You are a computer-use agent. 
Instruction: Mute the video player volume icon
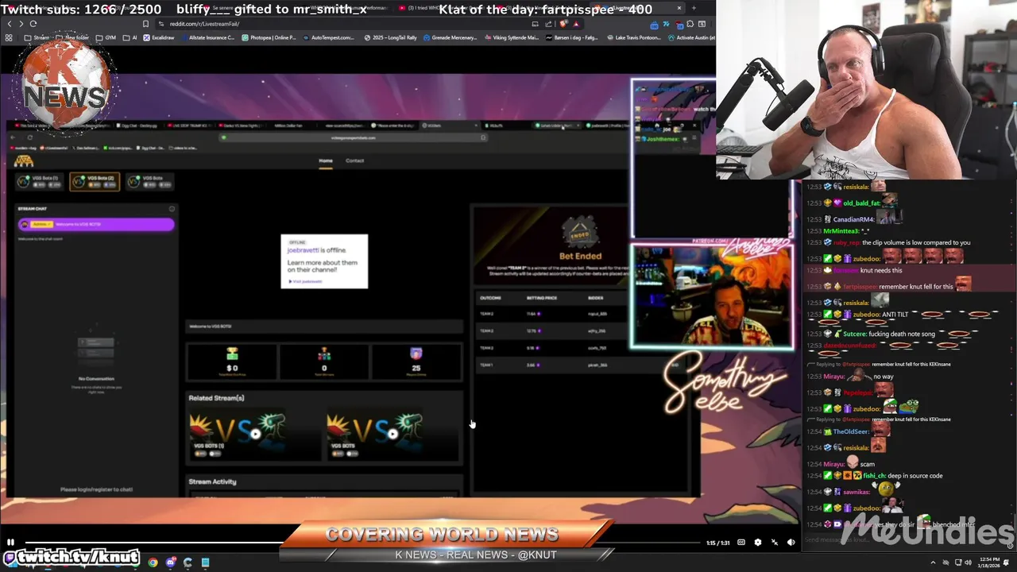pos(791,543)
